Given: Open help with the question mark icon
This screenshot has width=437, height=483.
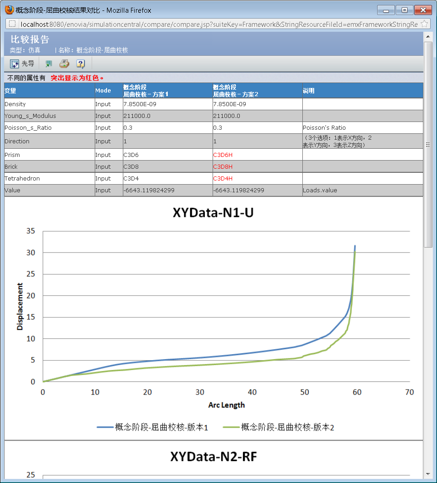Looking at the screenshot, I should 81,64.
